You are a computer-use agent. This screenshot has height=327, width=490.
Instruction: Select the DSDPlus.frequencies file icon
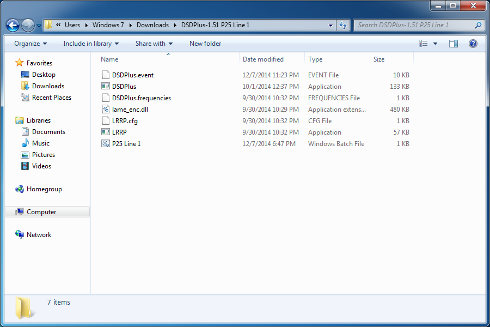point(106,98)
